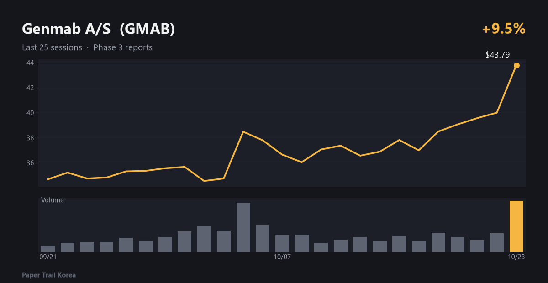Click the +9.5% change figure

(504, 29)
